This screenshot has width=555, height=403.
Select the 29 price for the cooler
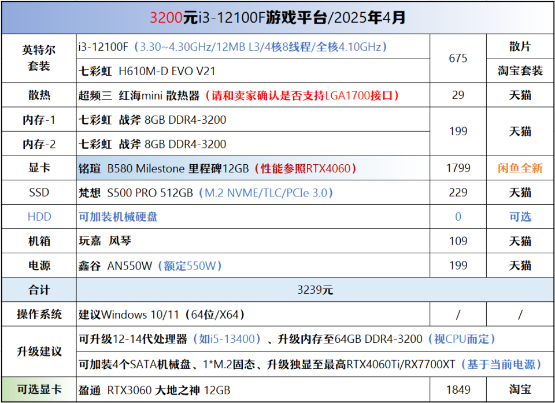coord(458,95)
